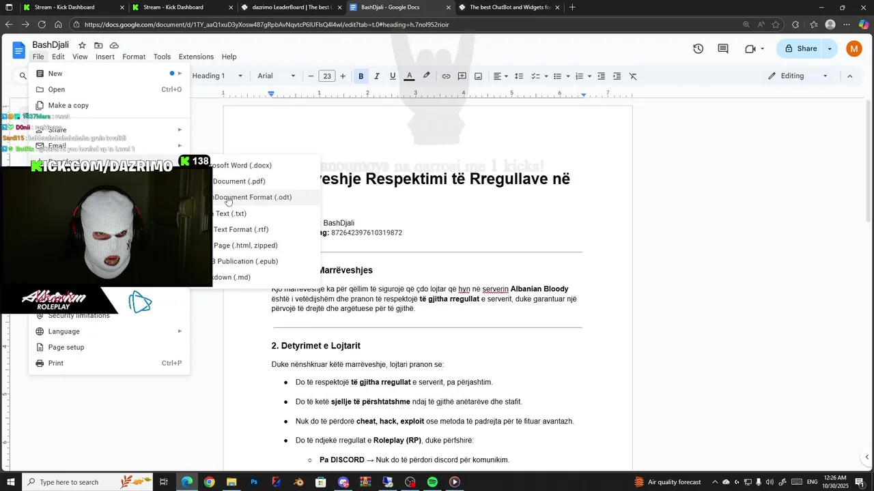Open the Format menu
Screen dimensions: 874x491
134,57
